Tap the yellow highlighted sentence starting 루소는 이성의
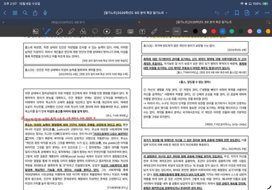The height and width of the screenshot is (190, 272). tap(73, 125)
